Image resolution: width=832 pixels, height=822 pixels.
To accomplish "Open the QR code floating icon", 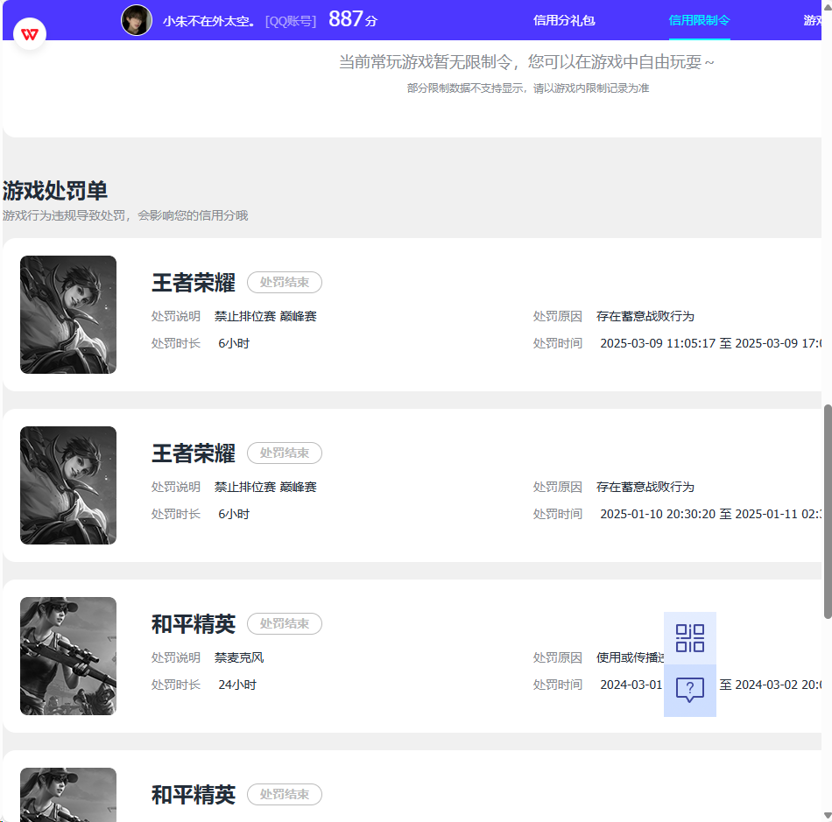I will tap(690, 638).
